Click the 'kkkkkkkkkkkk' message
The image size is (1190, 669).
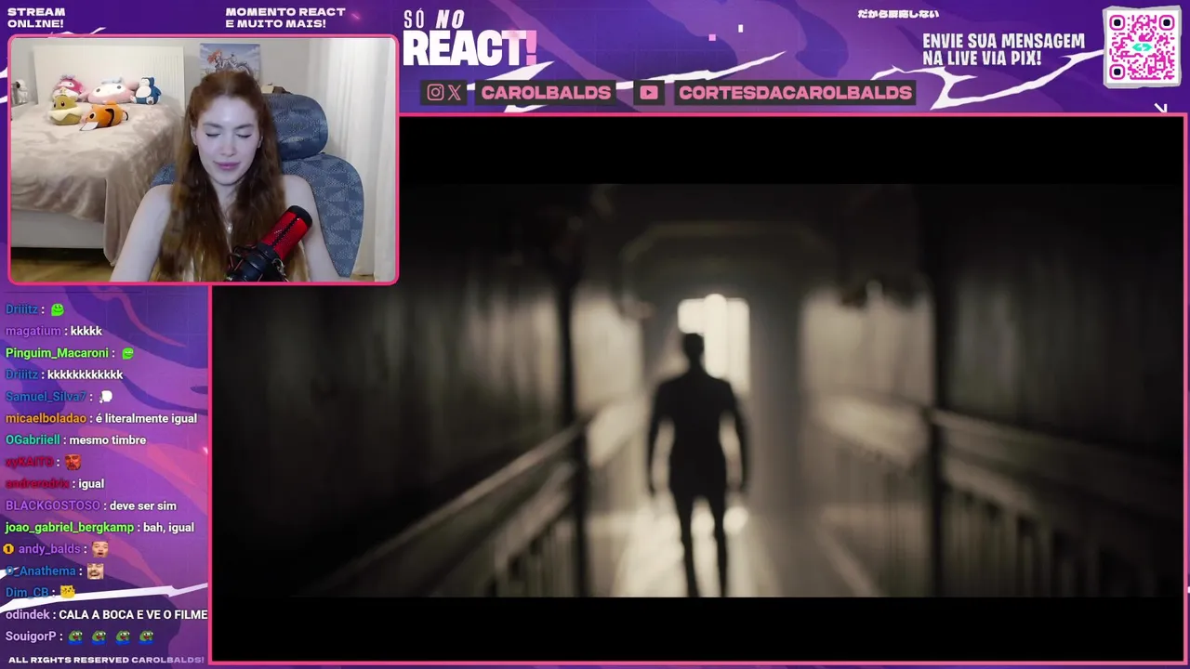(x=85, y=374)
